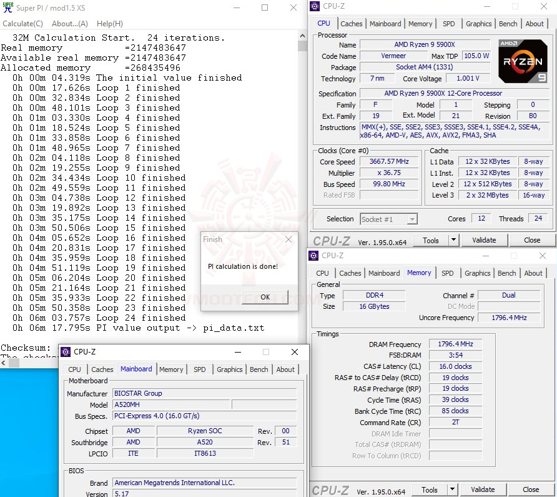Open CPU tab in Mainboard CPU-Z window
This screenshot has width=557, height=497.
pos(74,369)
